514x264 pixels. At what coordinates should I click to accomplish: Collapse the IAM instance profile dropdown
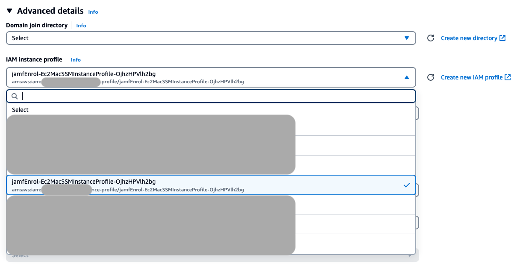(407, 77)
